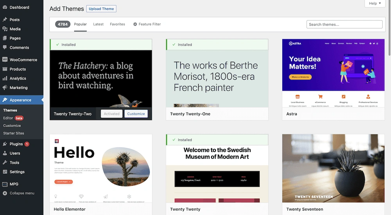Click the Search themes input field
391x215 pixels.
[344, 24]
